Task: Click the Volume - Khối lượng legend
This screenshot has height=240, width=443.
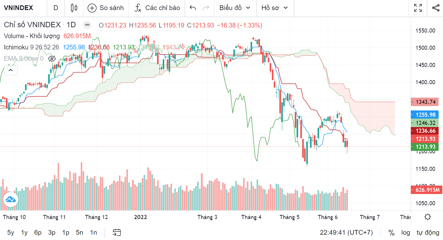Action: [x=32, y=36]
